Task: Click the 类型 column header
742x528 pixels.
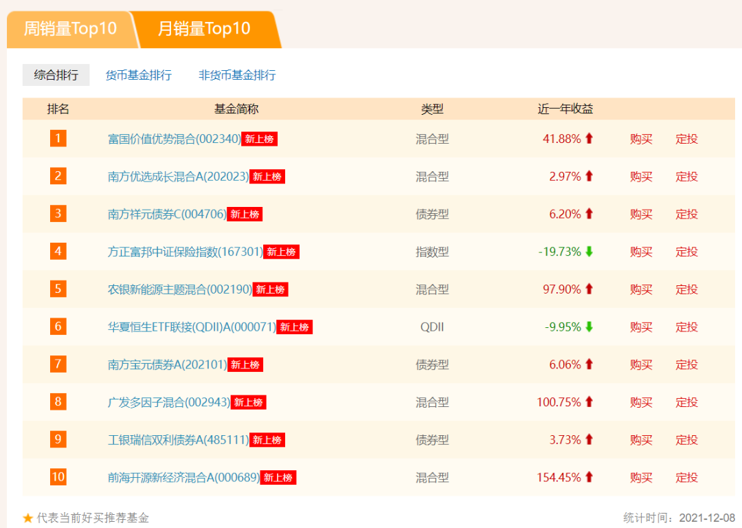Action: pos(432,108)
